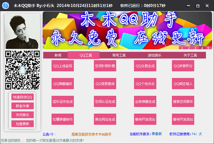Switch to the 关于工具 tab

pos(190,55)
